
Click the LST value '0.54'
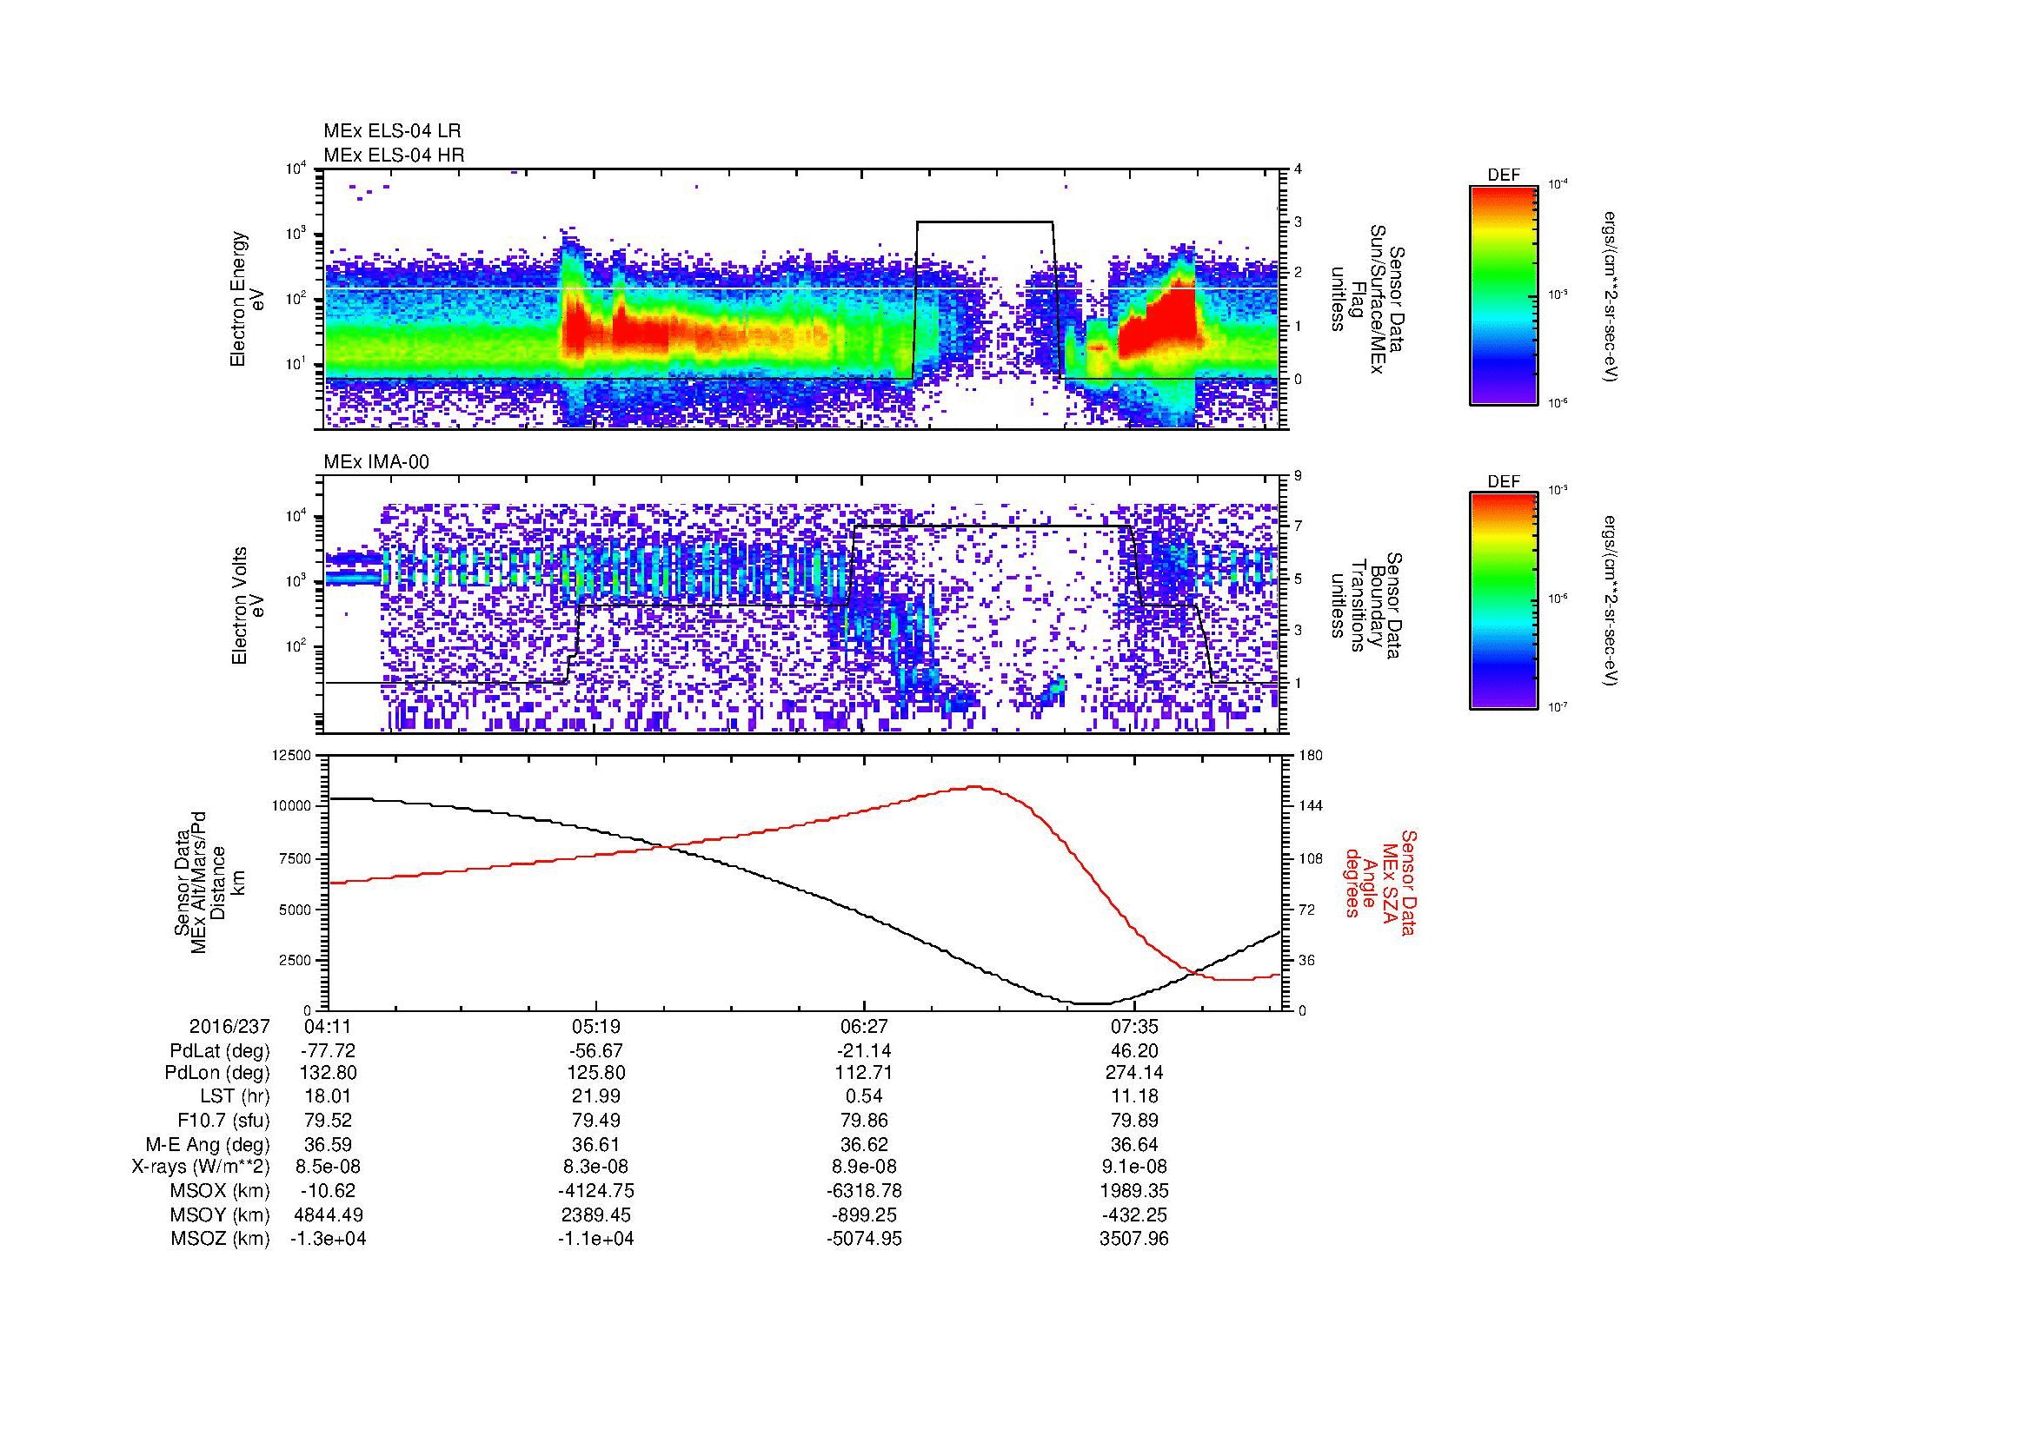[x=863, y=1096]
